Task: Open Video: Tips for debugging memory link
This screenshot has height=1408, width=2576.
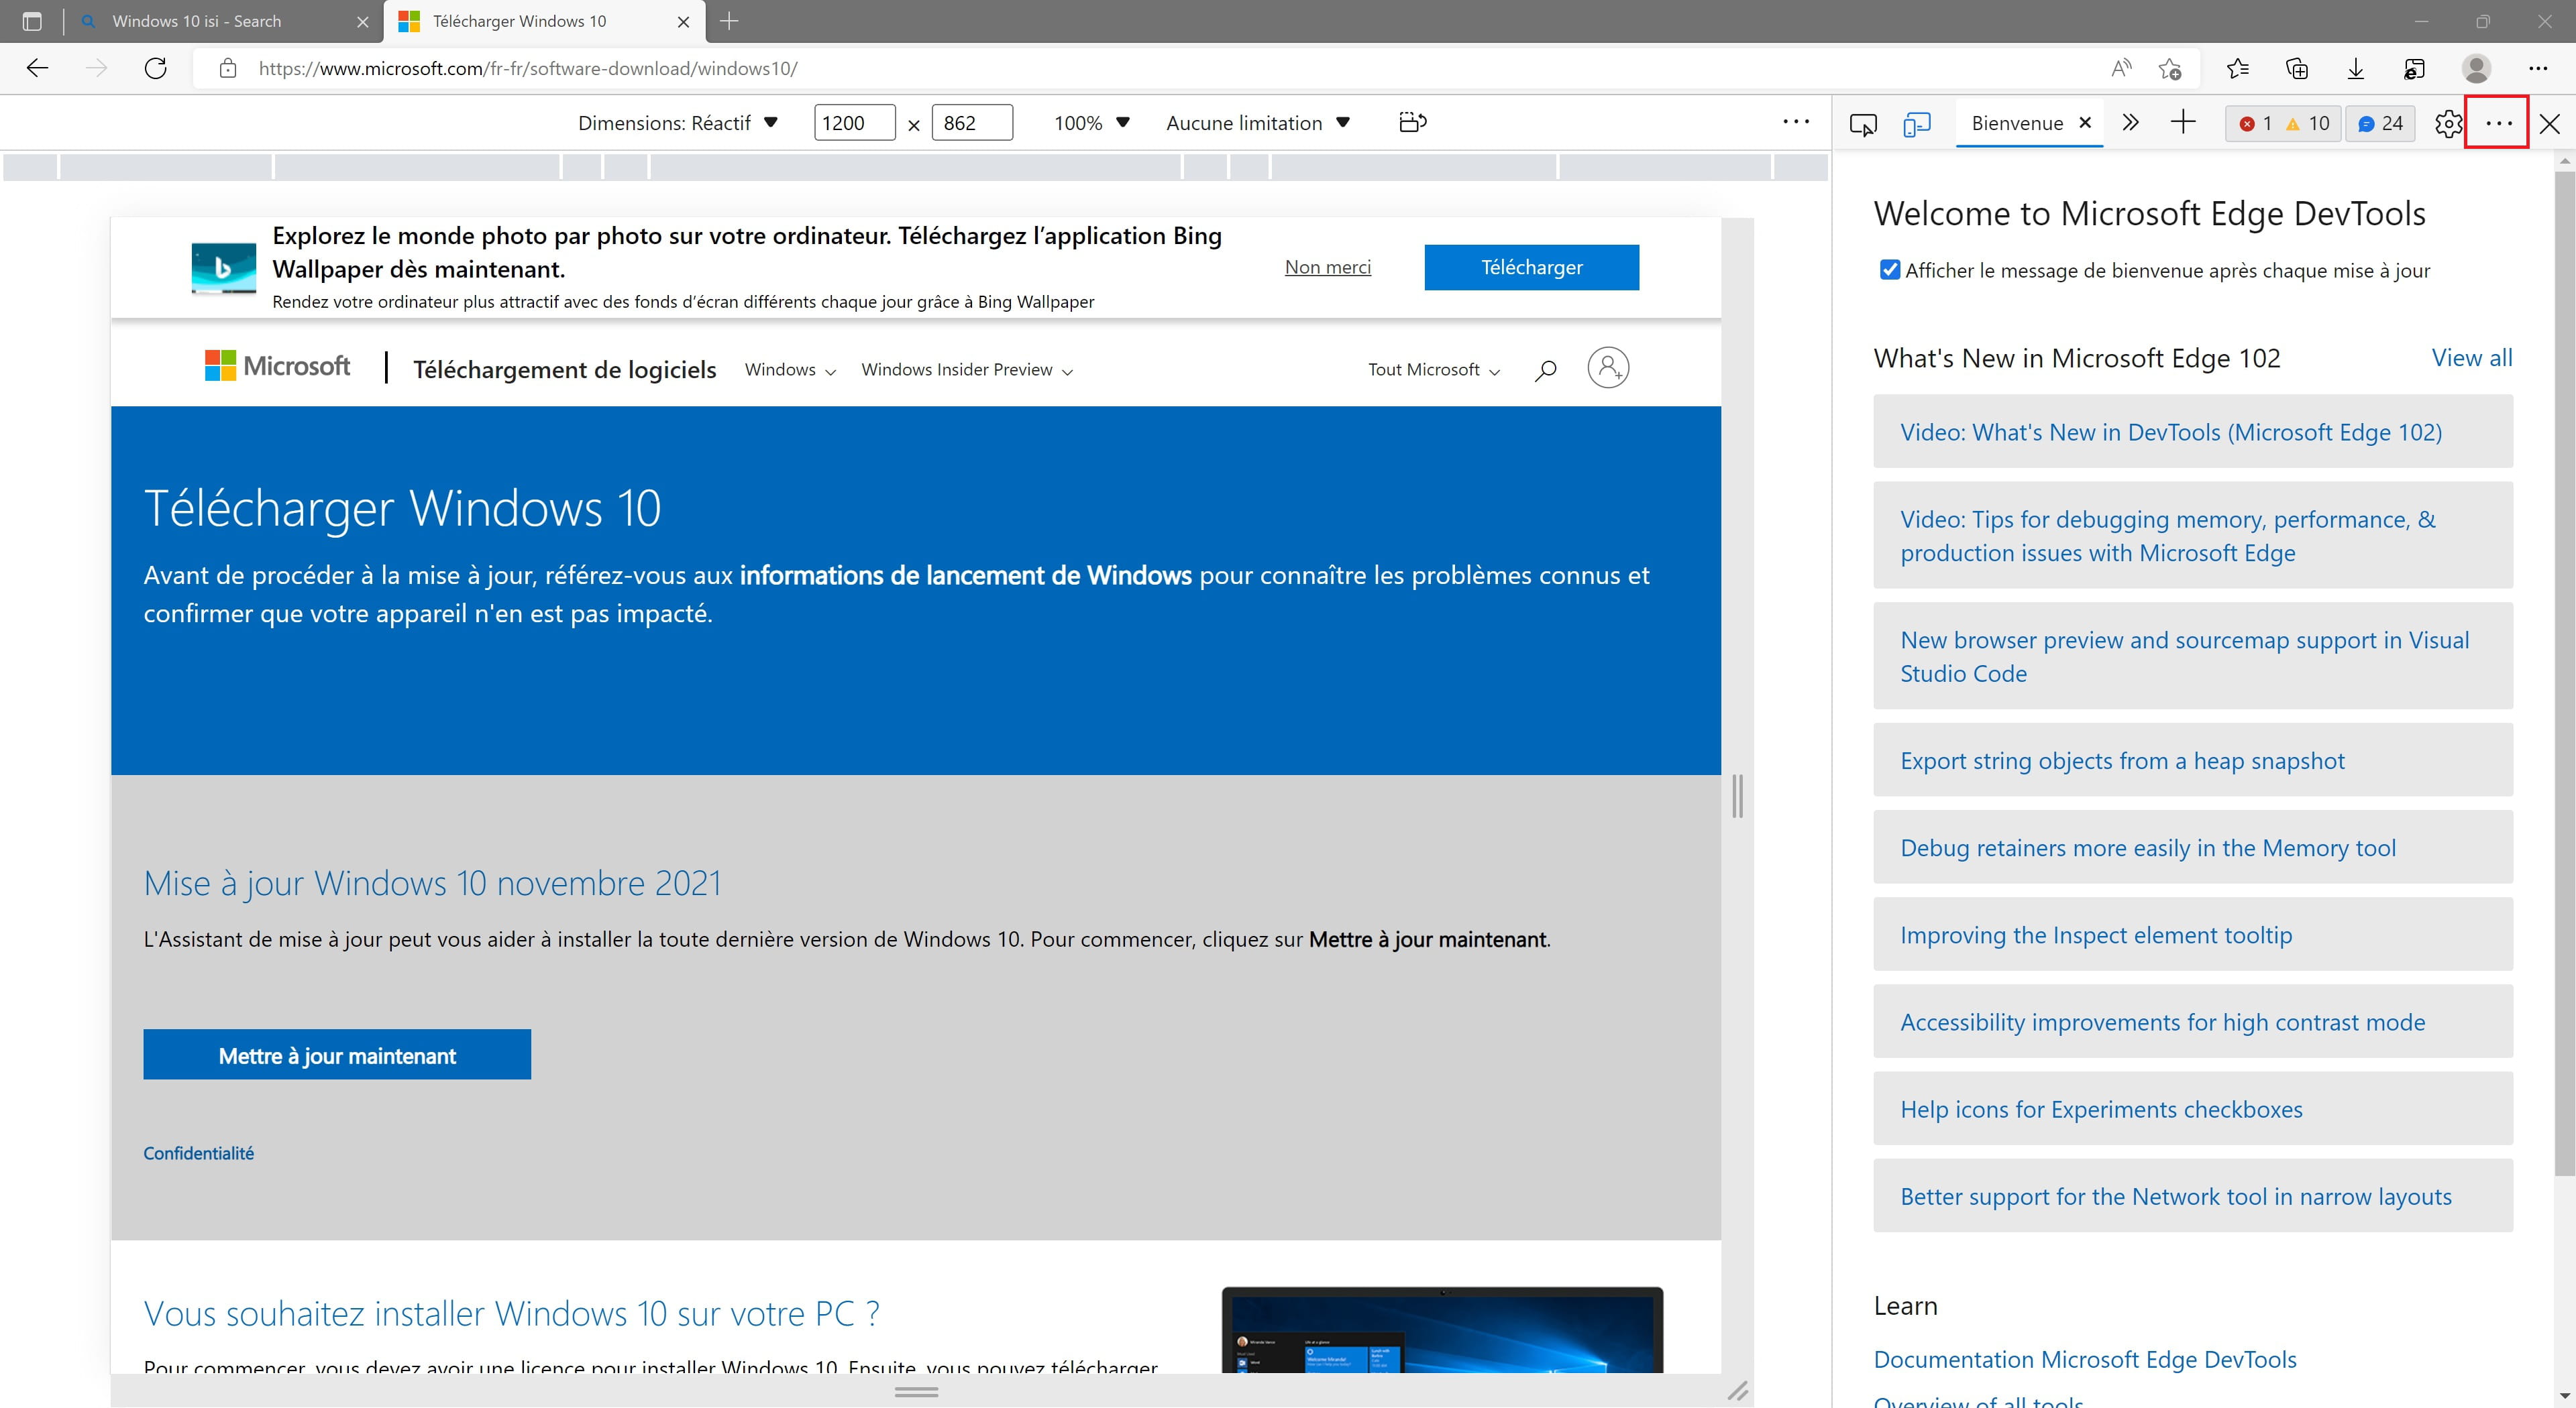Action: coord(2192,536)
